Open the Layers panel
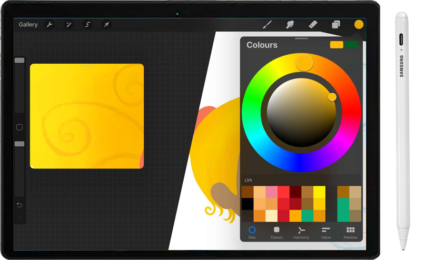The width and height of the screenshot is (425, 260). pyautogui.click(x=336, y=25)
